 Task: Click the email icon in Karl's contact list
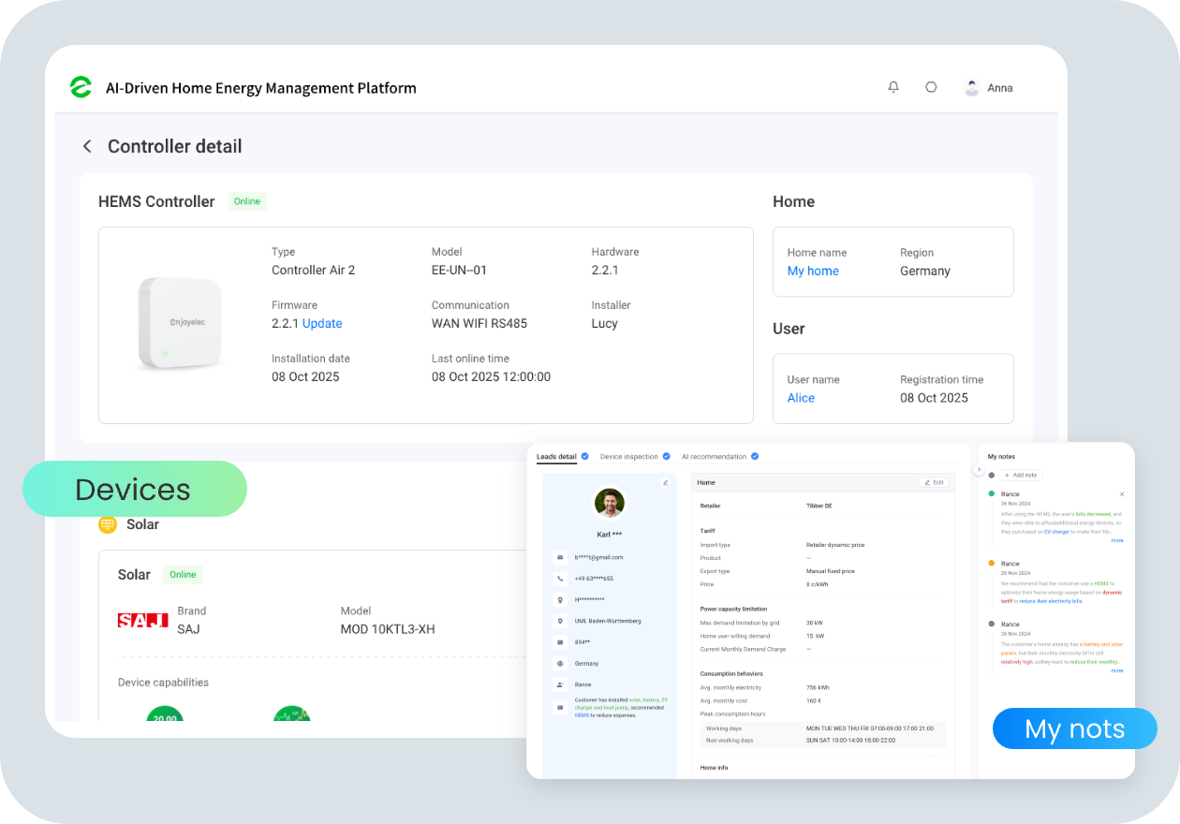(x=558, y=556)
